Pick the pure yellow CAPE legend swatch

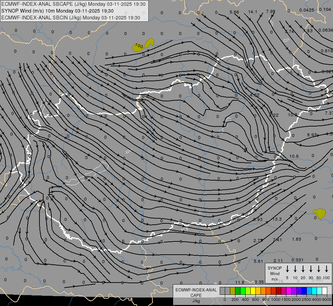253,291
